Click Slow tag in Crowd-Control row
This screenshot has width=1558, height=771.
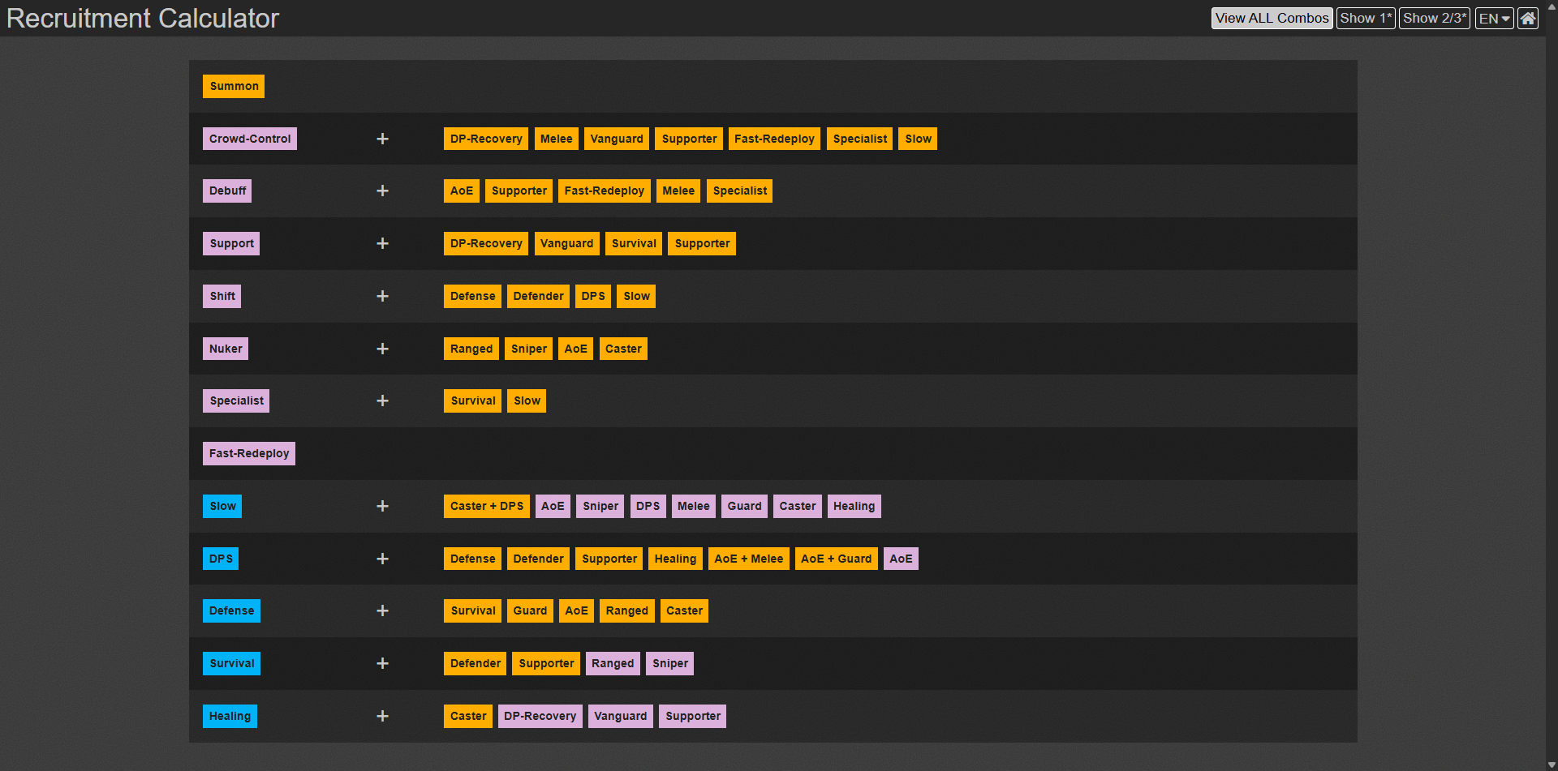(918, 139)
